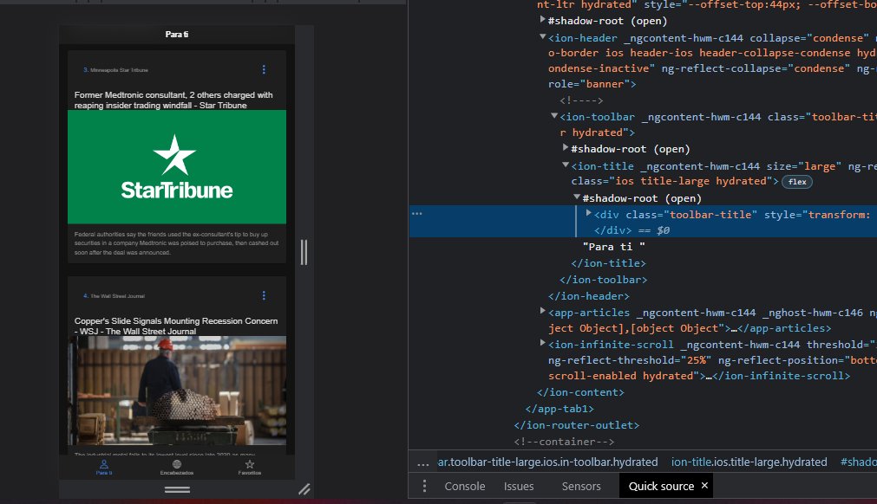
Task: Tap the Para ti person icon in app tab bar
Action: [x=104, y=464]
